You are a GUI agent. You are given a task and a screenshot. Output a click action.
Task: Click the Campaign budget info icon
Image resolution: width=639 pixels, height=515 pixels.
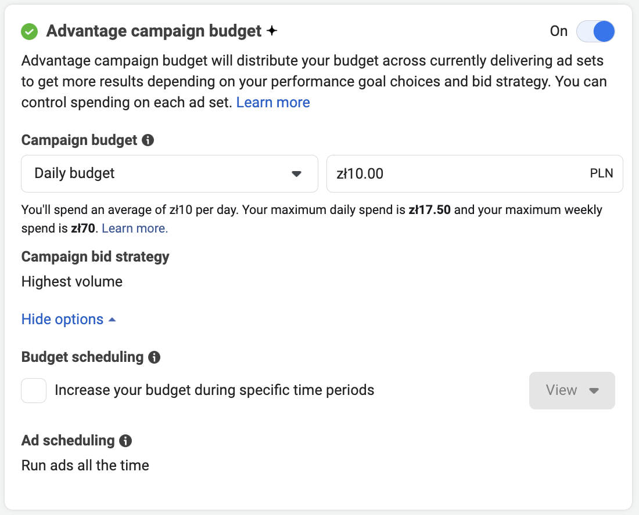(x=148, y=140)
